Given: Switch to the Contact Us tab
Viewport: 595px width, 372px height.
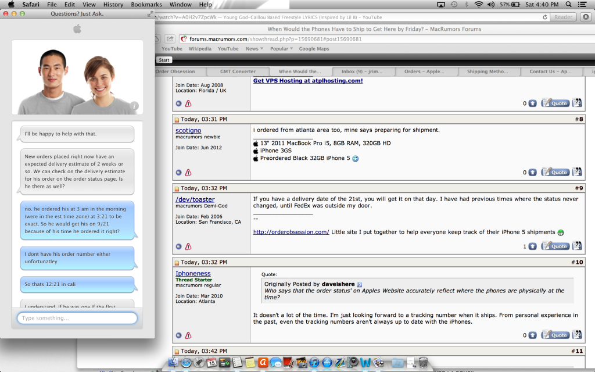Looking at the screenshot, I should pos(551,71).
